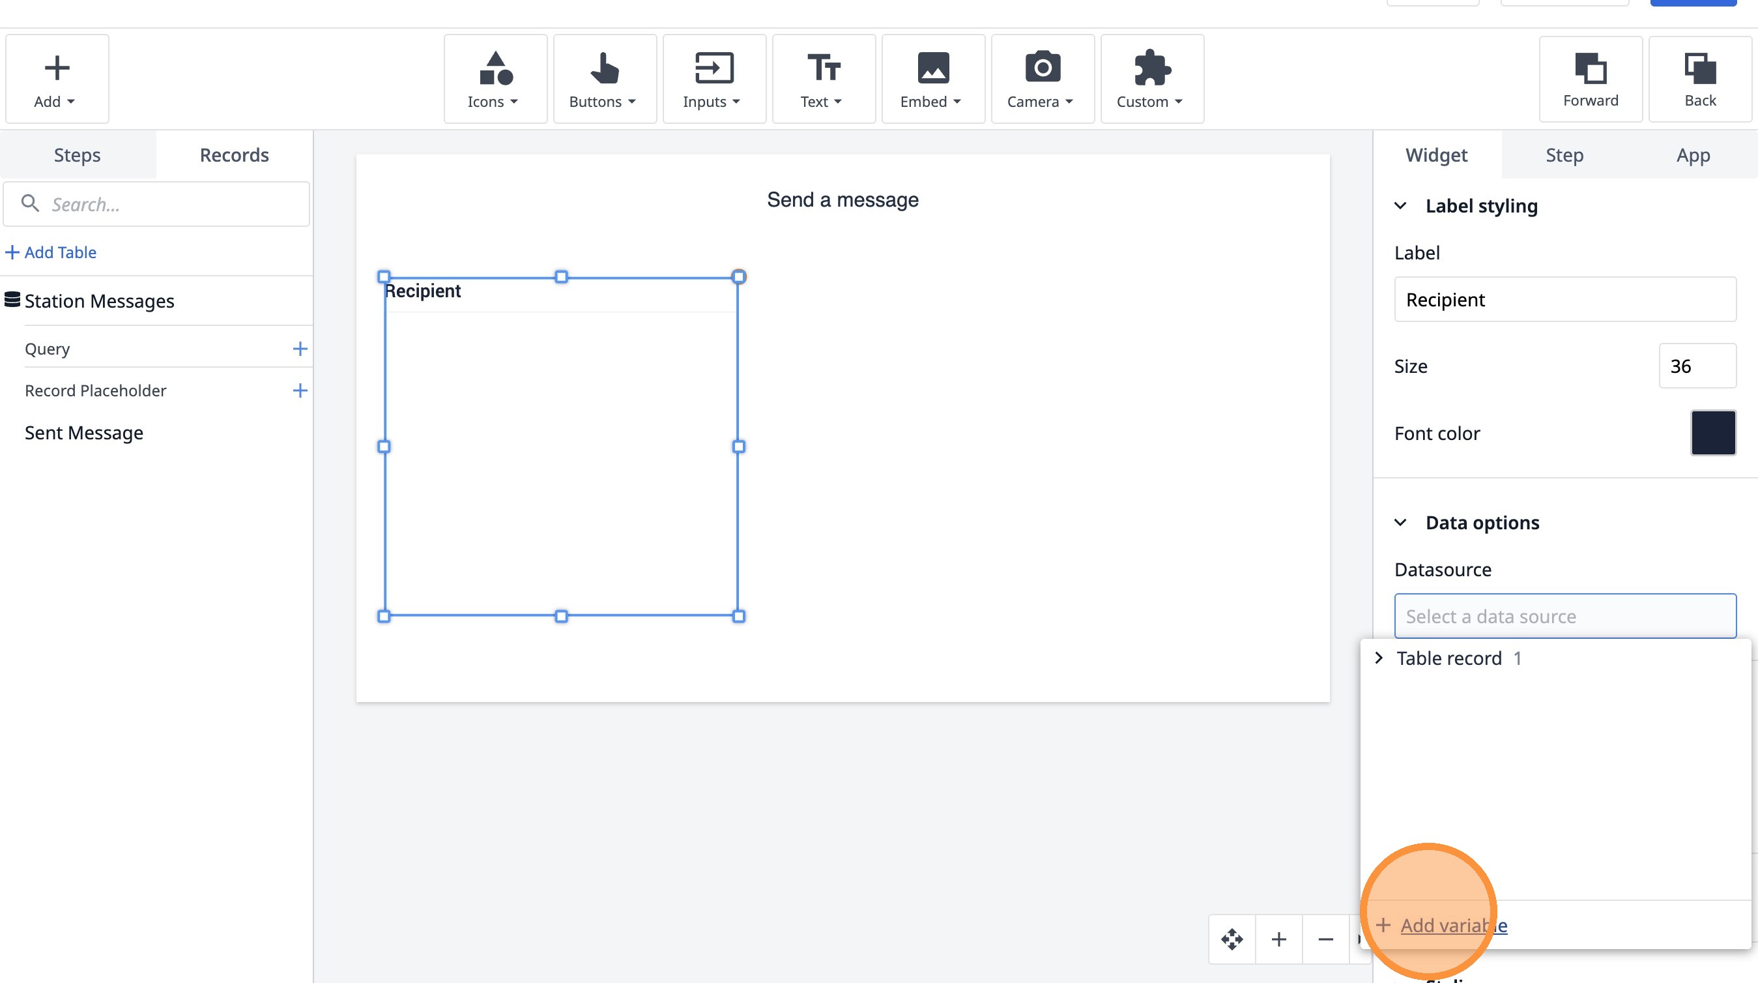This screenshot has width=1758, height=983.
Task: Open the Camera widget menu
Action: [1041, 79]
